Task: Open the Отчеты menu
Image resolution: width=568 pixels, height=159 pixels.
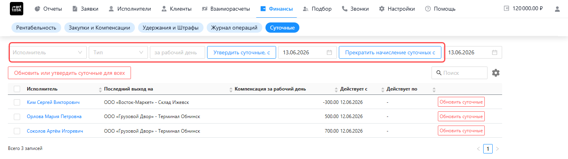Action: (48, 9)
